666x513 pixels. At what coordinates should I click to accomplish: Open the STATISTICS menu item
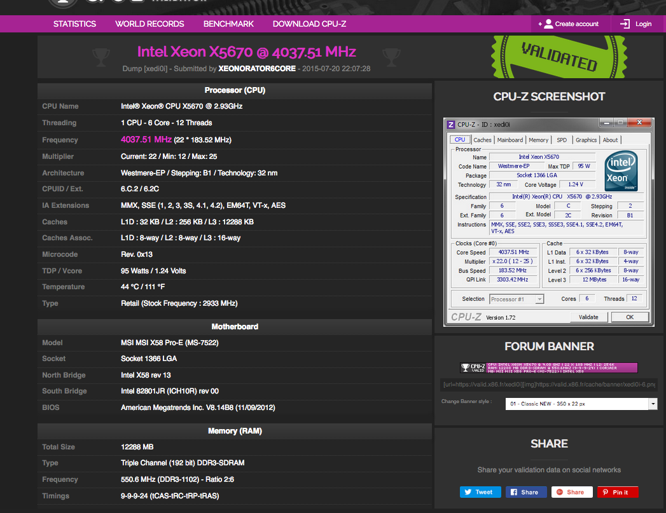74,24
